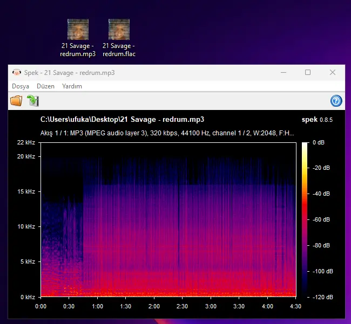Click the 3:00 time axis label
The height and width of the screenshot is (324, 351).
(x=211, y=306)
